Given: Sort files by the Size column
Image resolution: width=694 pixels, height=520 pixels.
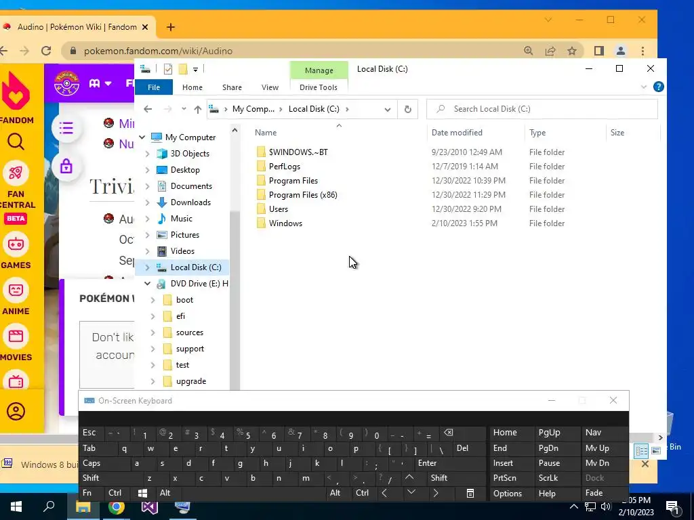Looking at the screenshot, I should [632, 133].
